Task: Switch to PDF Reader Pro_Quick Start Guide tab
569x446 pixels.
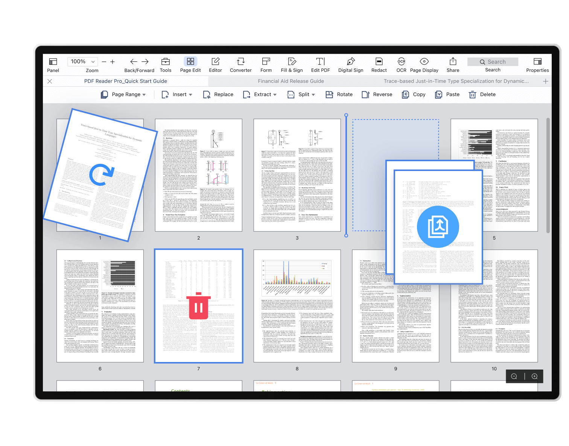Action: (125, 81)
